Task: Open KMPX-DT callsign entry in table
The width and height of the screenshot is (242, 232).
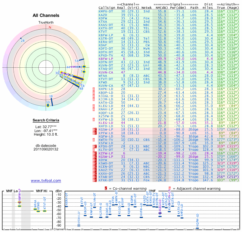Action: click(x=106, y=11)
